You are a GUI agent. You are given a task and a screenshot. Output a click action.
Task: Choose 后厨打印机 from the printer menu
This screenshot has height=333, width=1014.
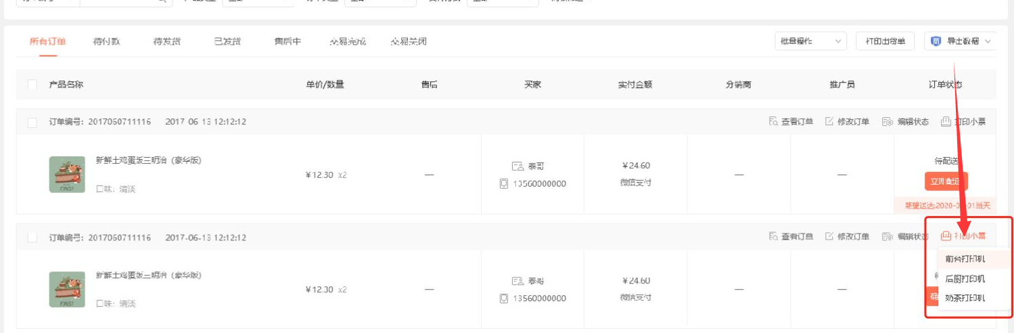965,279
